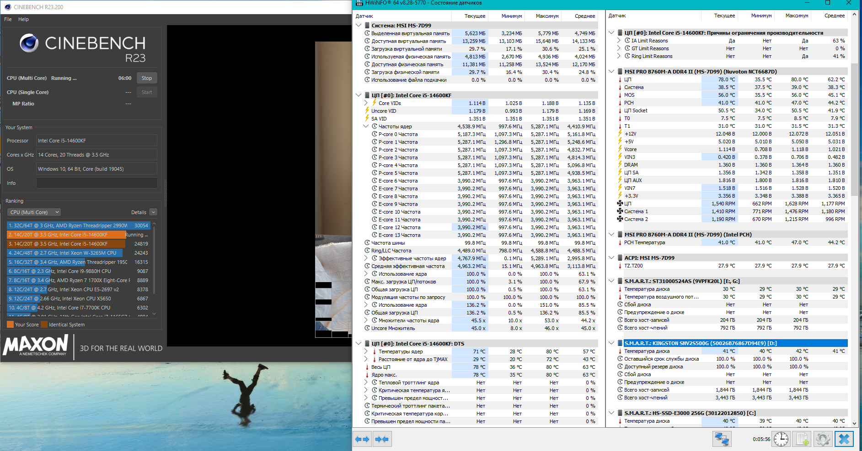The image size is (862, 451).
Task: Click the expand-columns arrows icon in HWiNFO
Action: point(362,439)
